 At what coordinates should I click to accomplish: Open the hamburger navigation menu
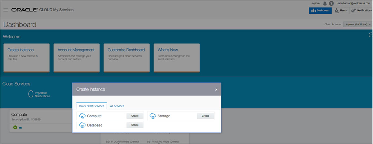tap(6, 10)
